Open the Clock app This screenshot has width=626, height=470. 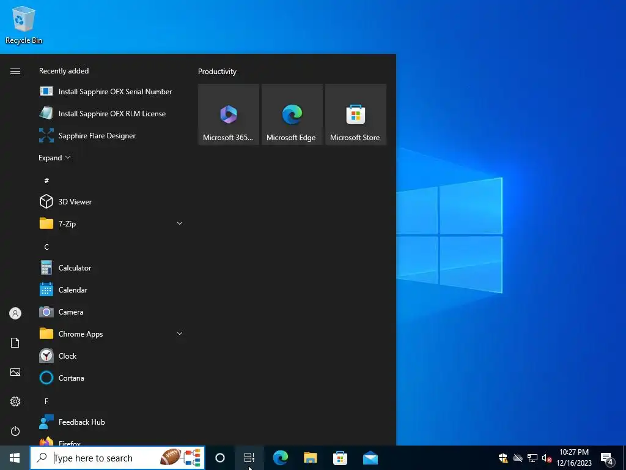[x=111, y=356]
